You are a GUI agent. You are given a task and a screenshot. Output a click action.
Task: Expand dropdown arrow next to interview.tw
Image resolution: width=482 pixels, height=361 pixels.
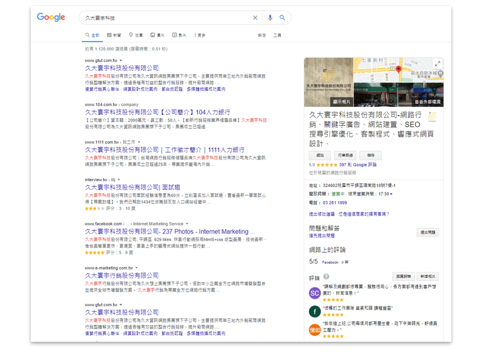[119, 179]
